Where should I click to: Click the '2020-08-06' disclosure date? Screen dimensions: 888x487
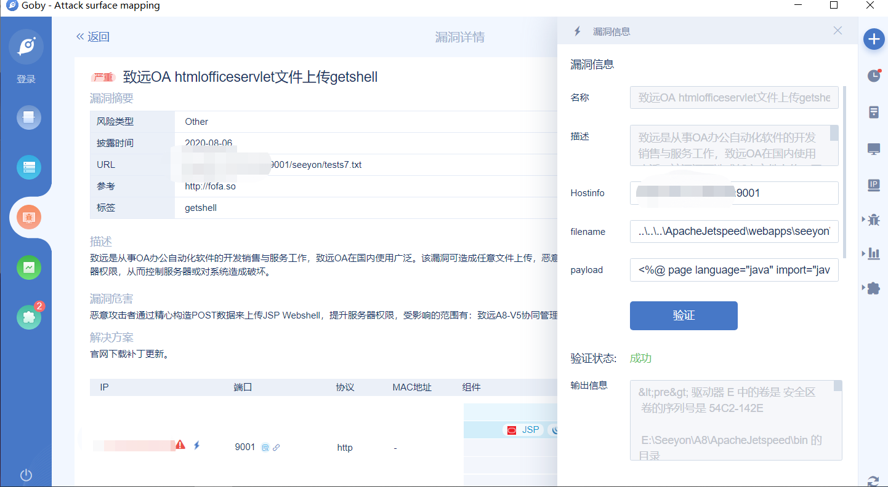click(x=209, y=143)
